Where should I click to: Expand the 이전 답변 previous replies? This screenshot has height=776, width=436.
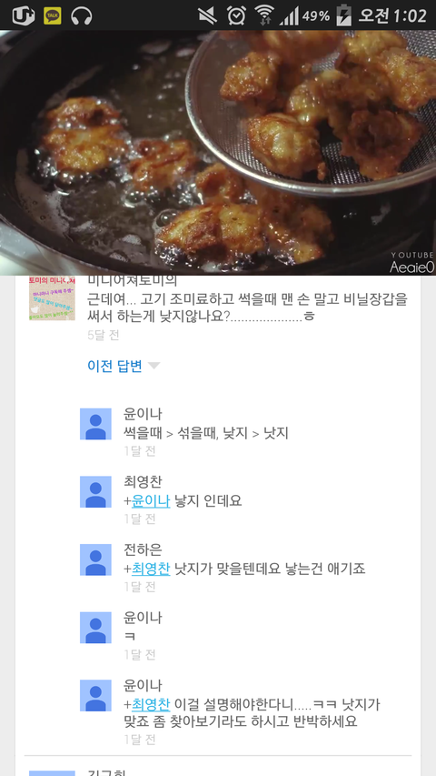114,366
